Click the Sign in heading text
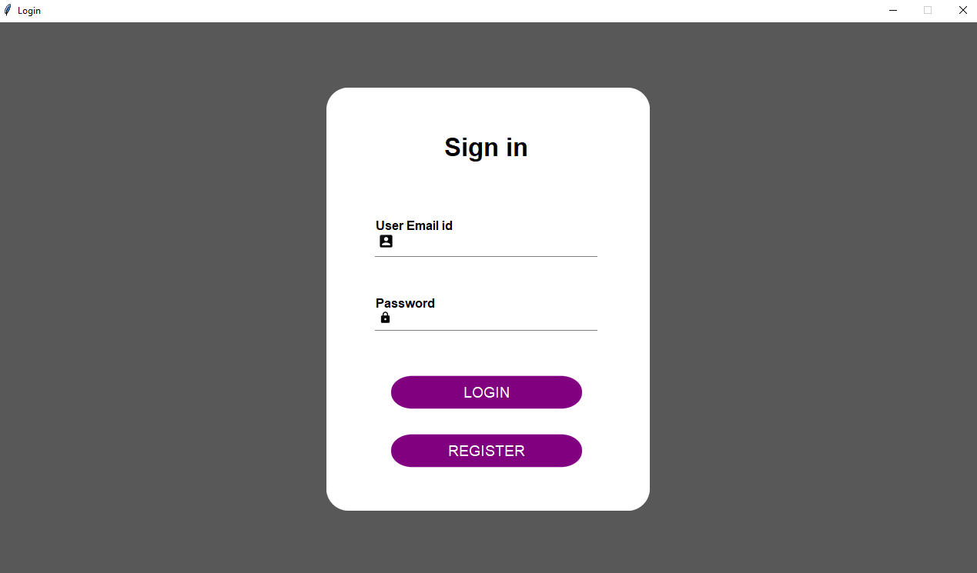The image size is (977, 573). 486,148
